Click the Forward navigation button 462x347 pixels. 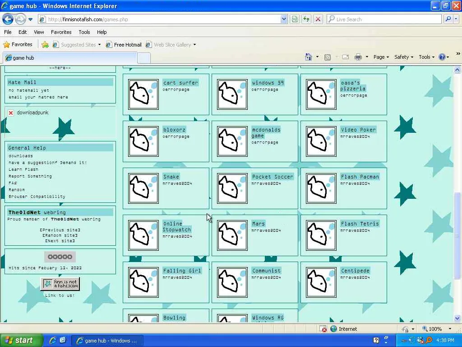tap(20, 19)
